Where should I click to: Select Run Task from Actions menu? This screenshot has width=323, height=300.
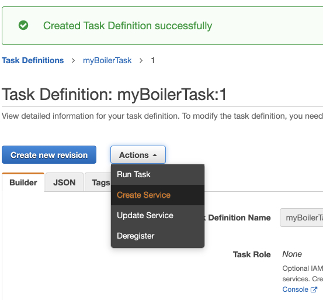point(158,174)
